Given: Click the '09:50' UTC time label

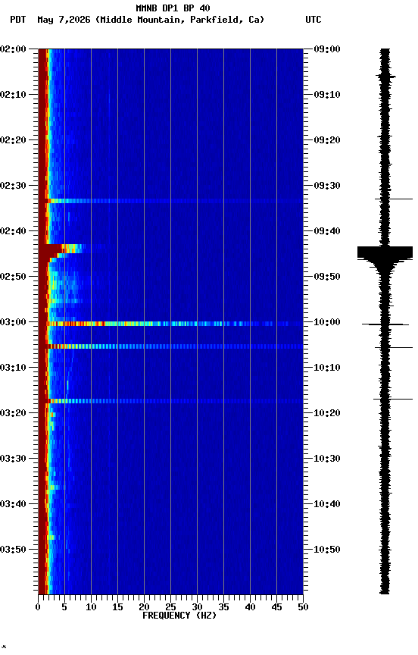Looking at the screenshot, I should 327,277.
